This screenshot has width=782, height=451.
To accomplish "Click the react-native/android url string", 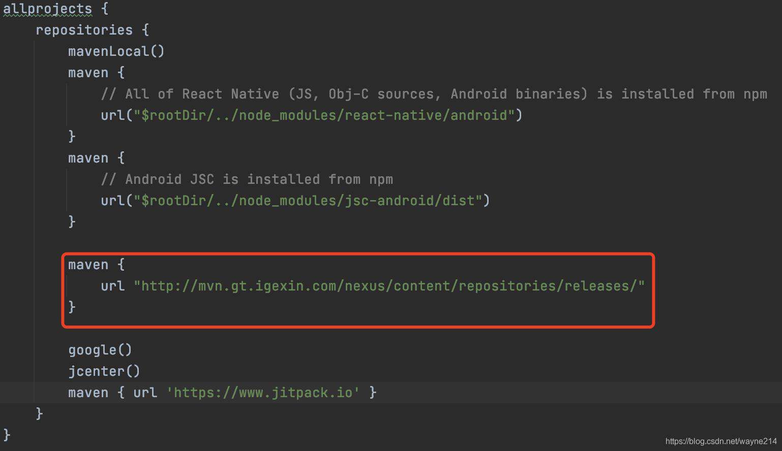I will pyautogui.click(x=324, y=115).
